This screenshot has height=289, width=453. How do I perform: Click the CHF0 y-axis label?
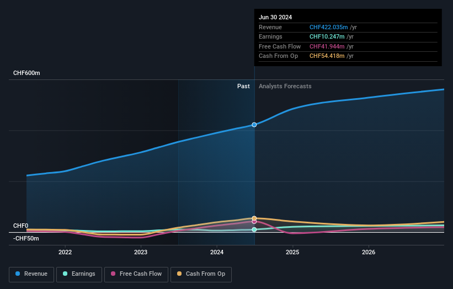pos(20,226)
